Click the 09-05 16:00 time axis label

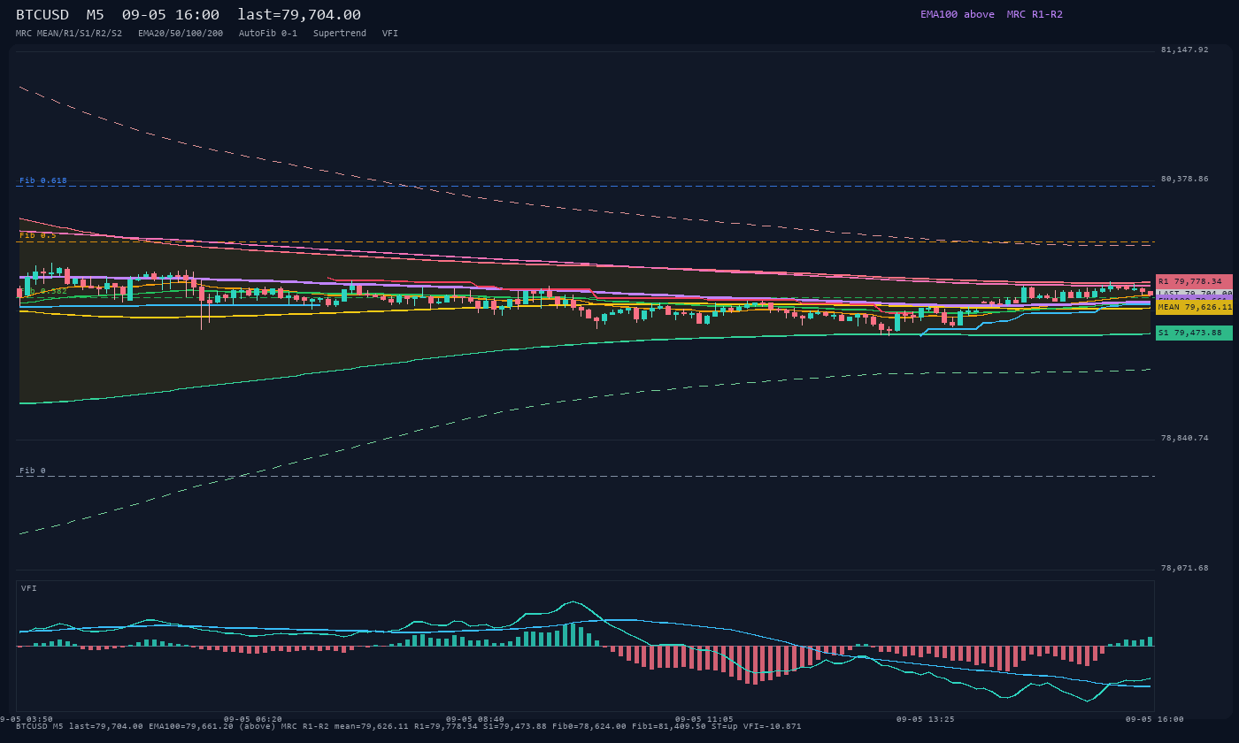coord(1154,719)
